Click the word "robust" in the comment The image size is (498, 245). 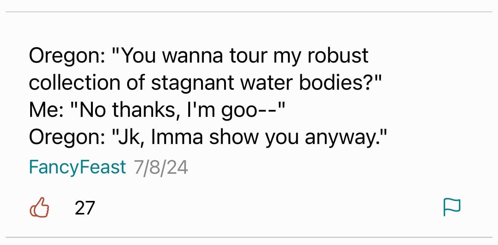click(x=337, y=56)
